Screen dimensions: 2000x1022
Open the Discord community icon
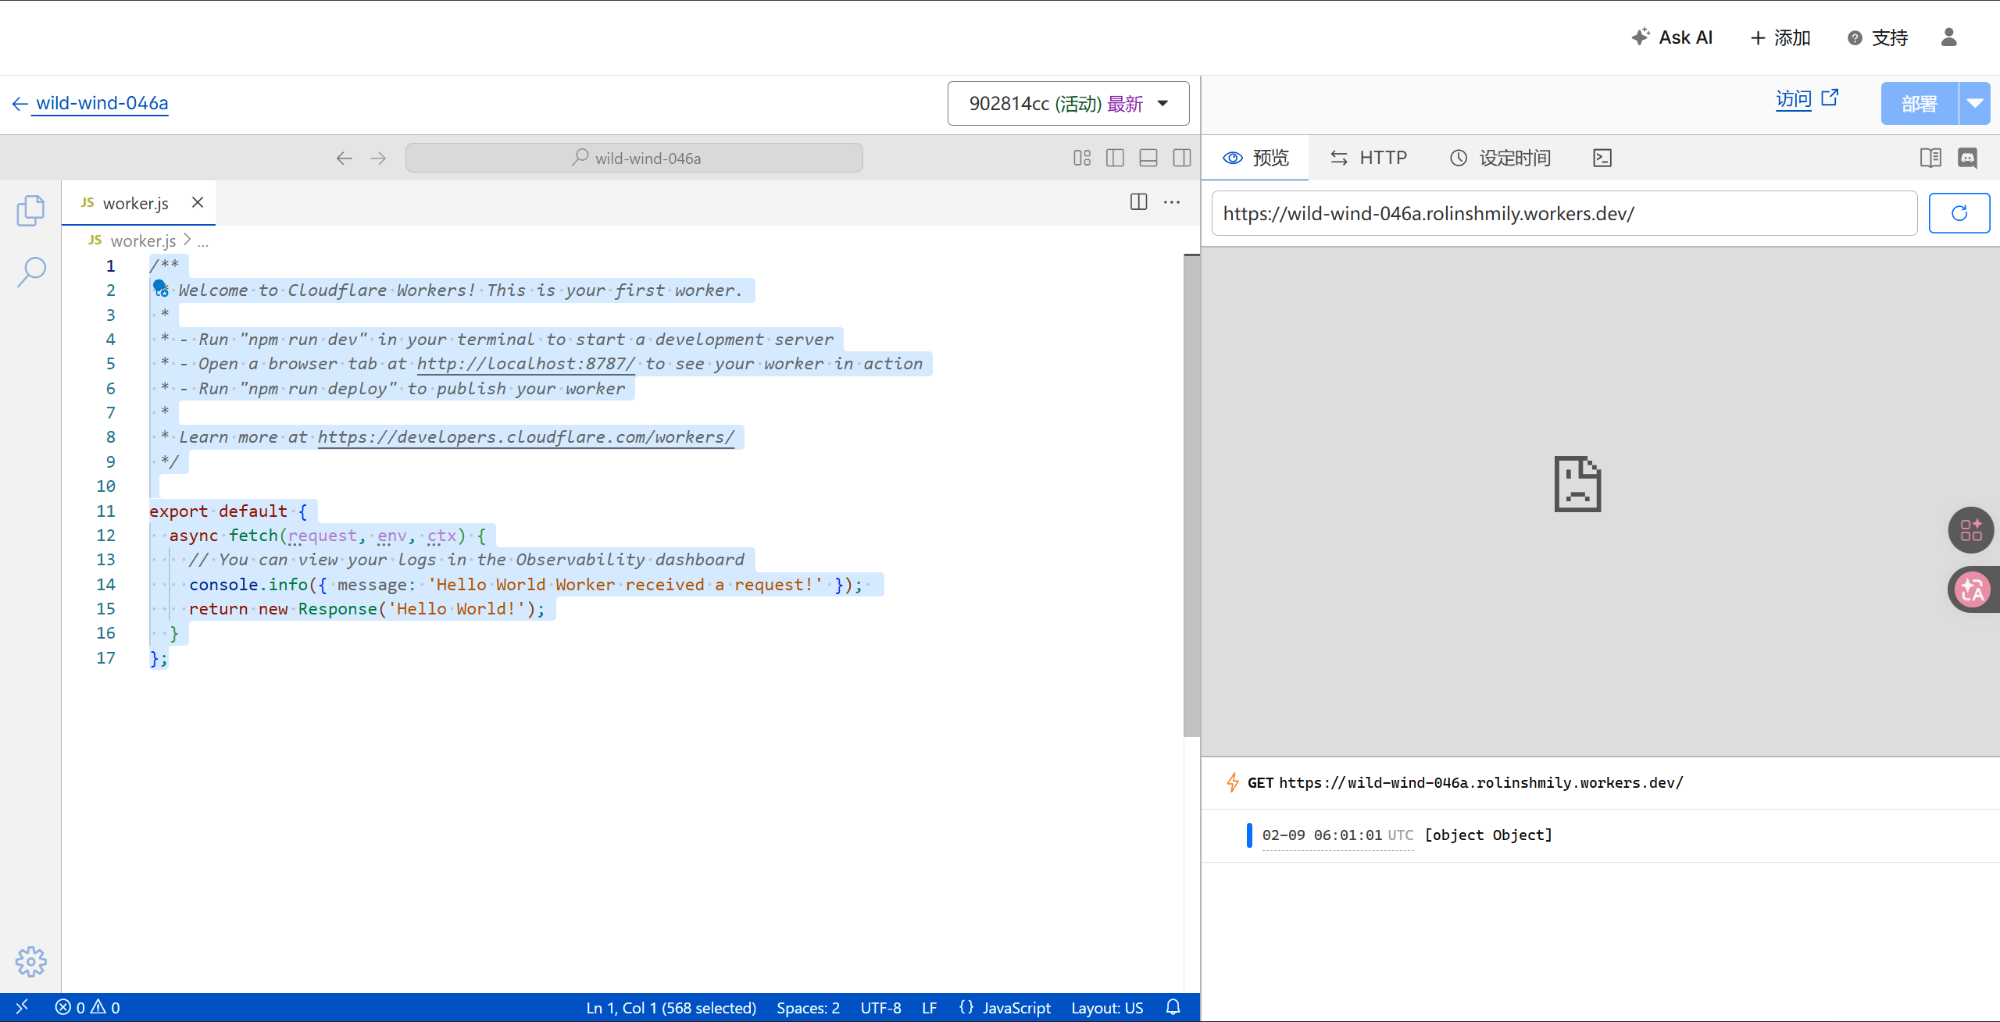coord(1967,158)
